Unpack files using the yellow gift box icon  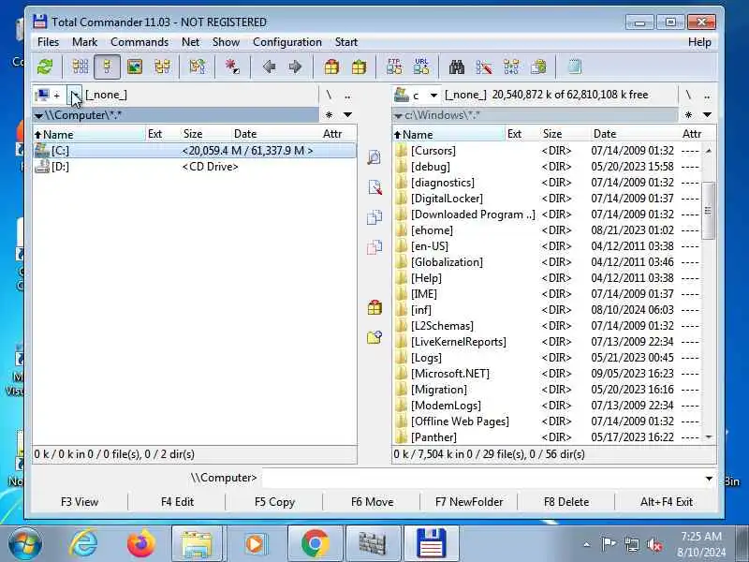359,67
